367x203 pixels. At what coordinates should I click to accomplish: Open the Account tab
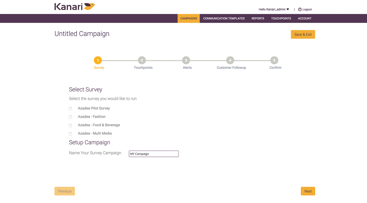pyautogui.click(x=305, y=18)
